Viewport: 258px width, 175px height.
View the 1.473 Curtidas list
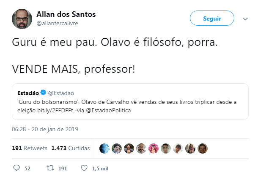[70, 148]
